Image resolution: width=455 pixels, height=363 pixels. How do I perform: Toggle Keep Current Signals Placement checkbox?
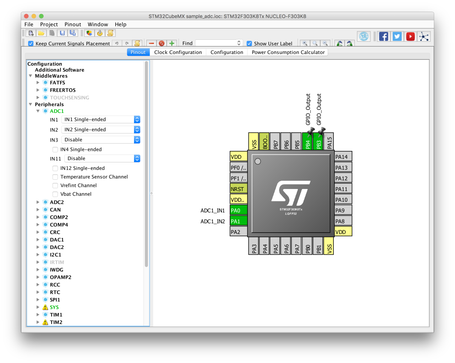pos(31,43)
